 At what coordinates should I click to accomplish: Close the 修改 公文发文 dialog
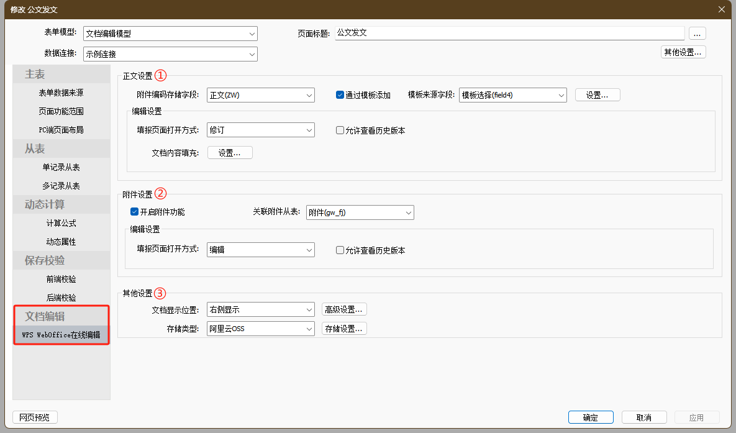pos(721,9)
